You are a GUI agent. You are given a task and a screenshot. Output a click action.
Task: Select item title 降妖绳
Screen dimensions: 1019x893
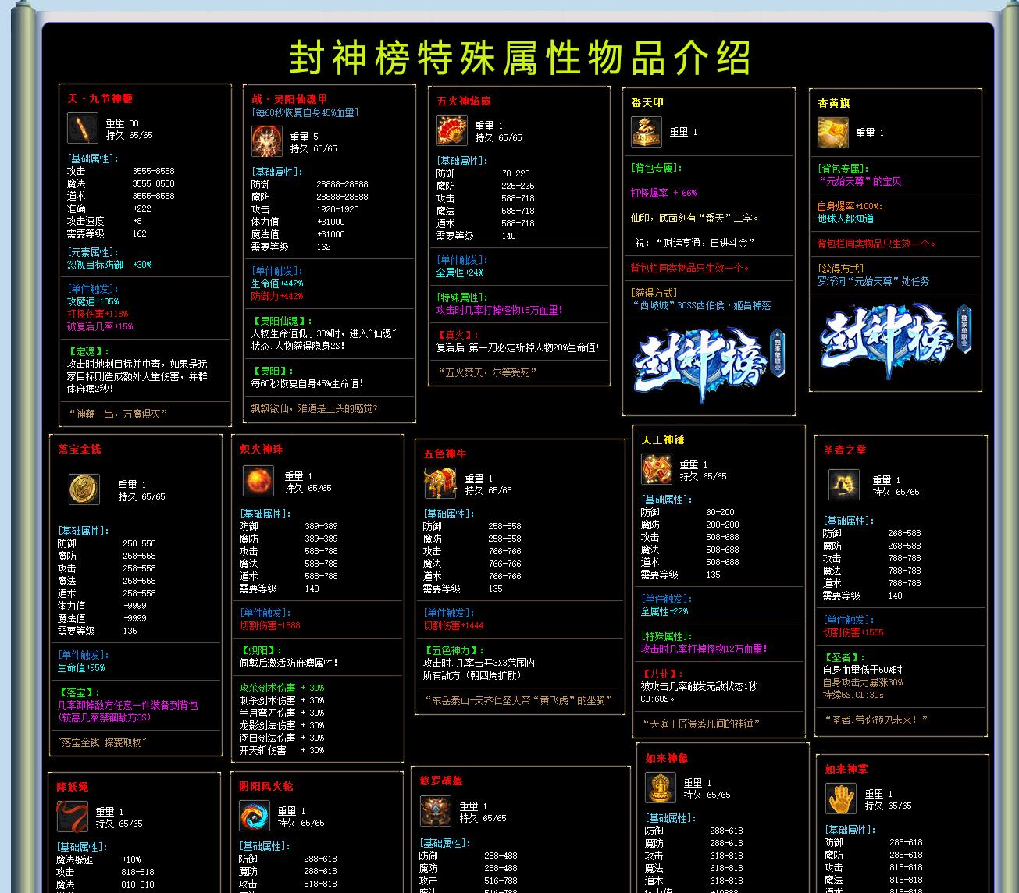point(73,787)
